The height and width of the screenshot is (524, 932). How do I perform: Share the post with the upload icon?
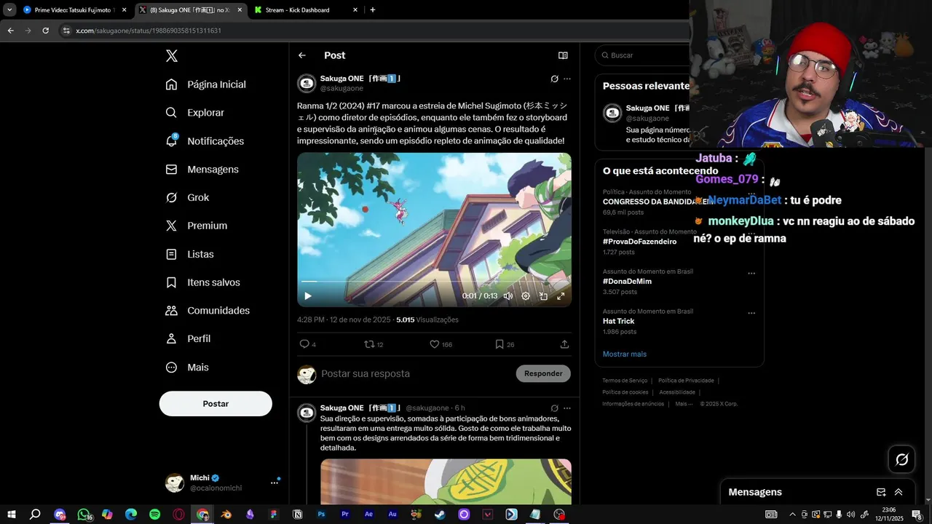(564, 344)
